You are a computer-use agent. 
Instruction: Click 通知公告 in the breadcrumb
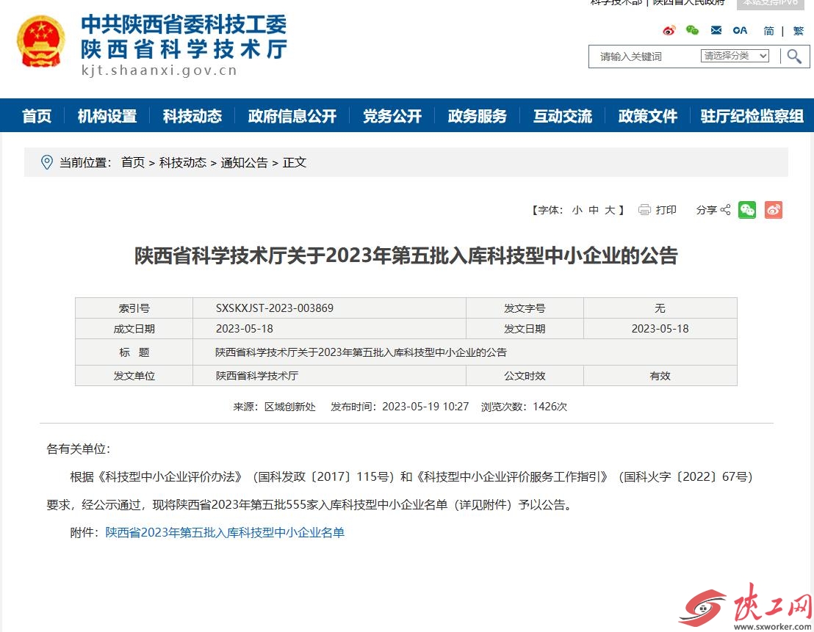244,162
